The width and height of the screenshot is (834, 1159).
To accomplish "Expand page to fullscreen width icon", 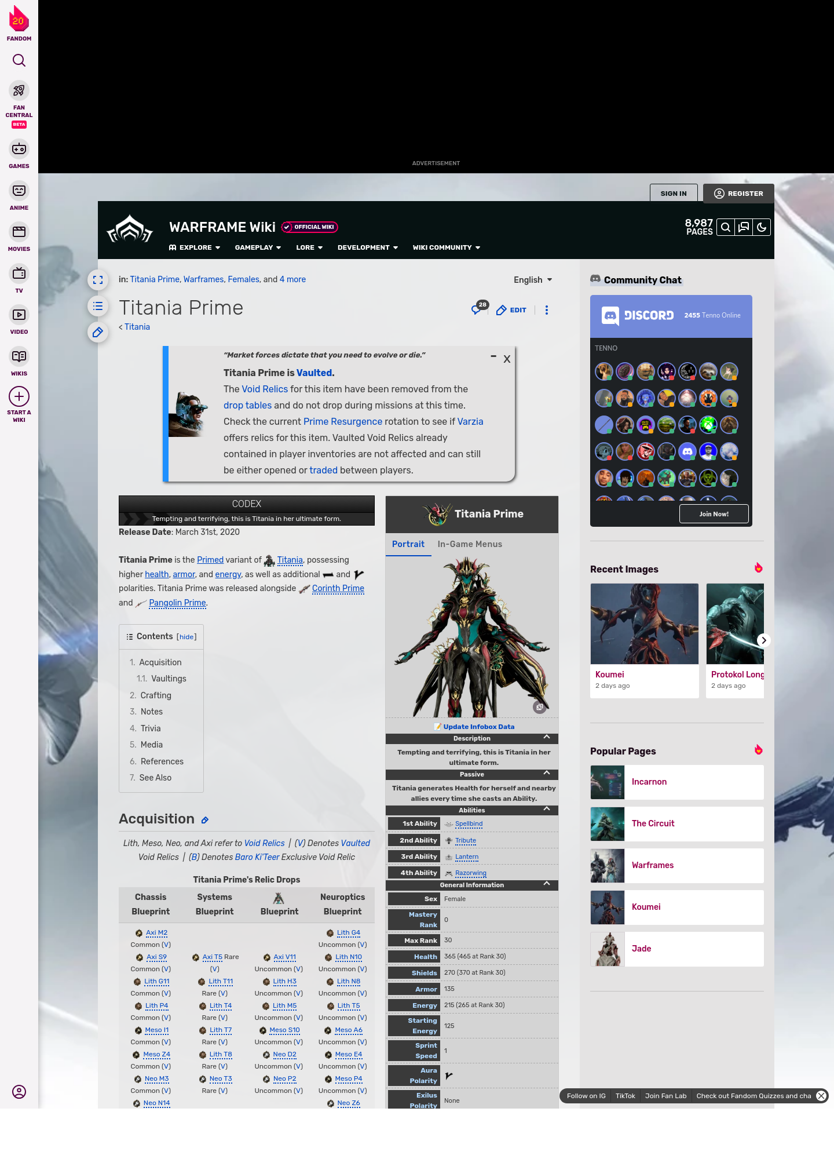I will coord(98,280).
